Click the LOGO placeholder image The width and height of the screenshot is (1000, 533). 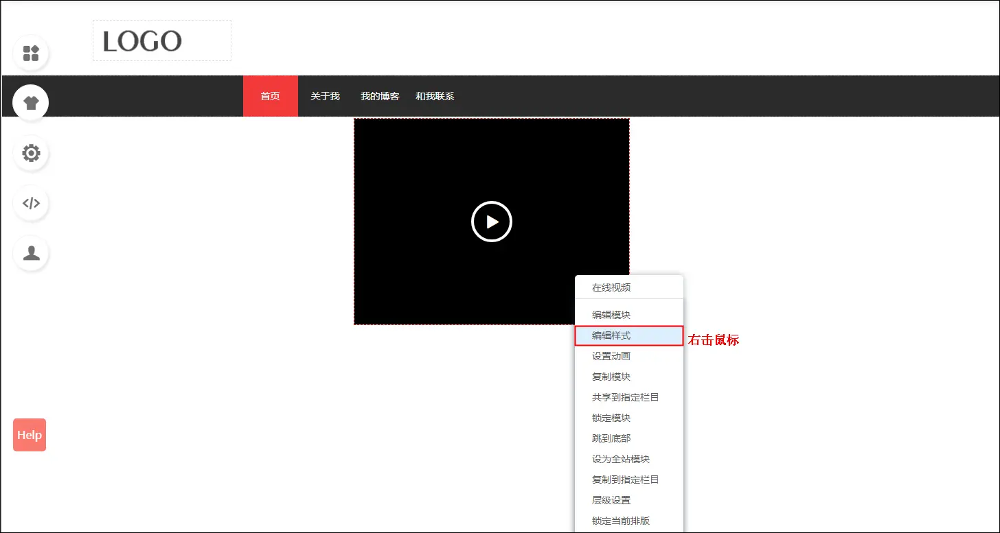[x=162, y=41]
